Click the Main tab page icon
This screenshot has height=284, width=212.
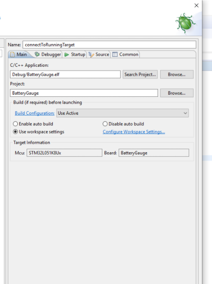coord(12,55)
